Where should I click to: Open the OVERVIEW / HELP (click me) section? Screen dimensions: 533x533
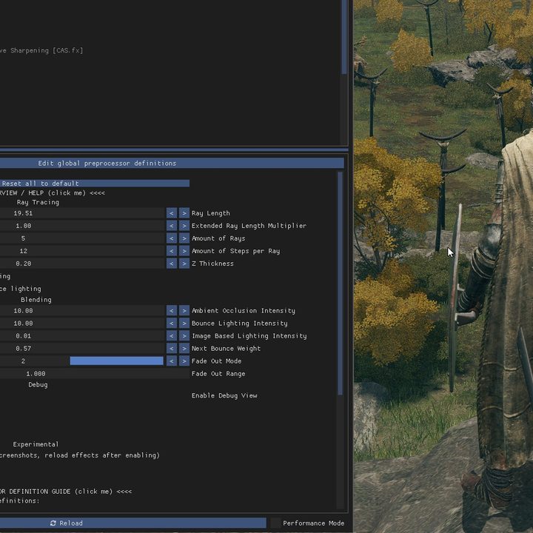pyautogui.click(x=53, y=192)
